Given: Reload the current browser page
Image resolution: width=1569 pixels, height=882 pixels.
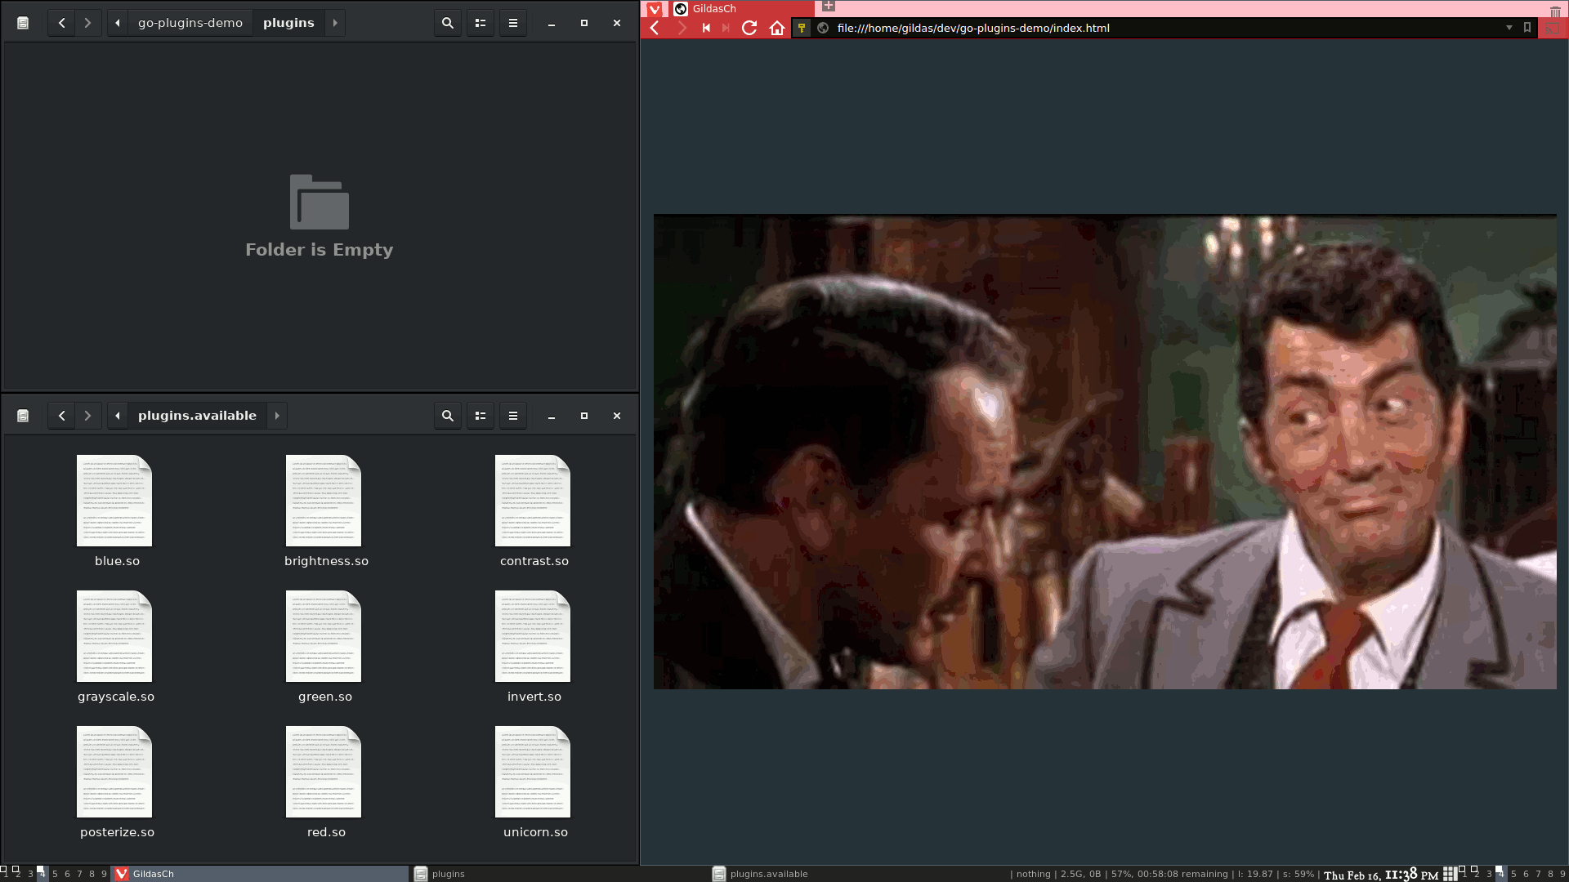Looking at the screenshot, I should (749, 28).
